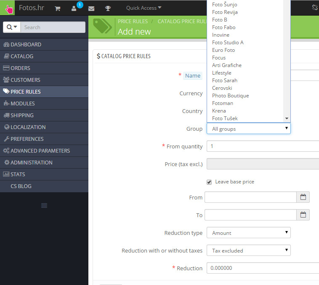
Task: Open the Reduction type dropdown
Action: click(248, 233)
